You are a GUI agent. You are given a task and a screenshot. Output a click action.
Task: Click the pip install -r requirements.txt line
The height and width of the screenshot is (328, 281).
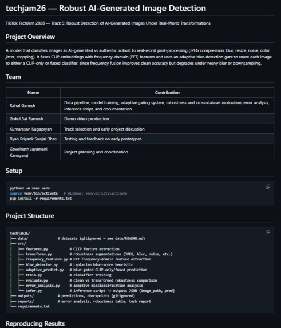click(41, 198)
